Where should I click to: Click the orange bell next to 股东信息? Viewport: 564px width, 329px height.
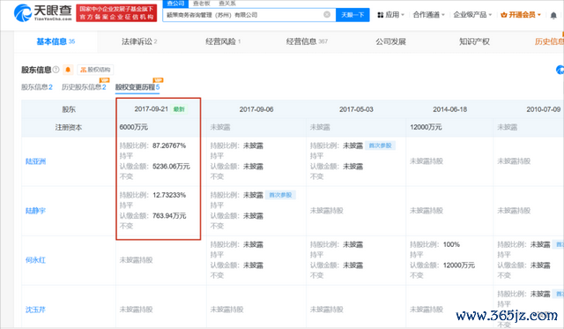pos(68,70)
